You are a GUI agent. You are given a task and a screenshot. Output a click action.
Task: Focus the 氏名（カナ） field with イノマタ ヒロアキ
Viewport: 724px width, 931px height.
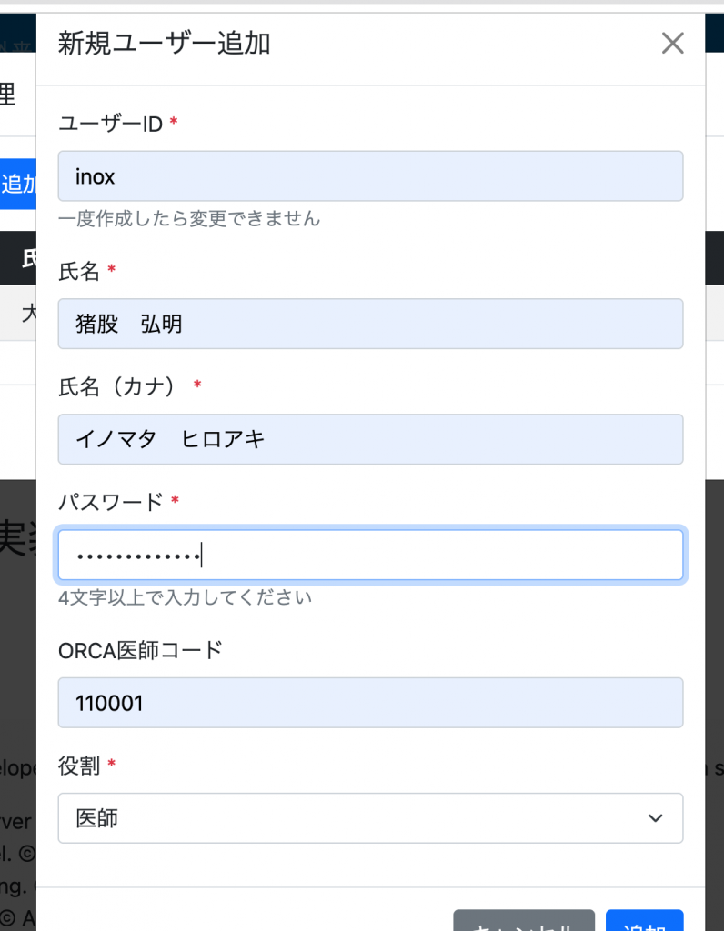coord(370,439)
